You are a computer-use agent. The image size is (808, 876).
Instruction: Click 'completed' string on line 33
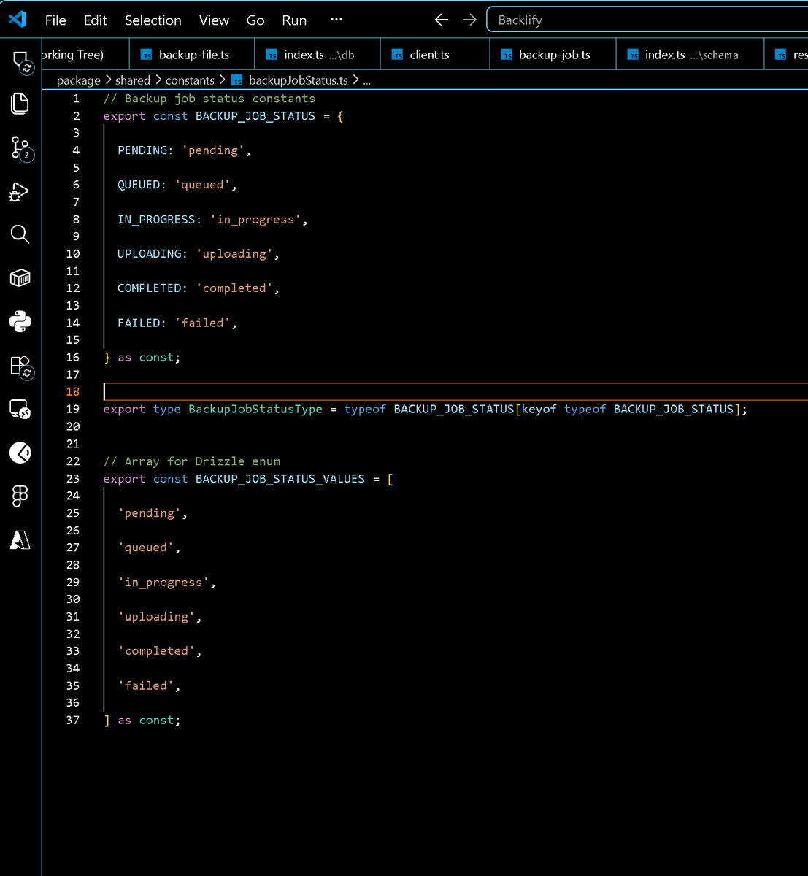click(156, 651)
